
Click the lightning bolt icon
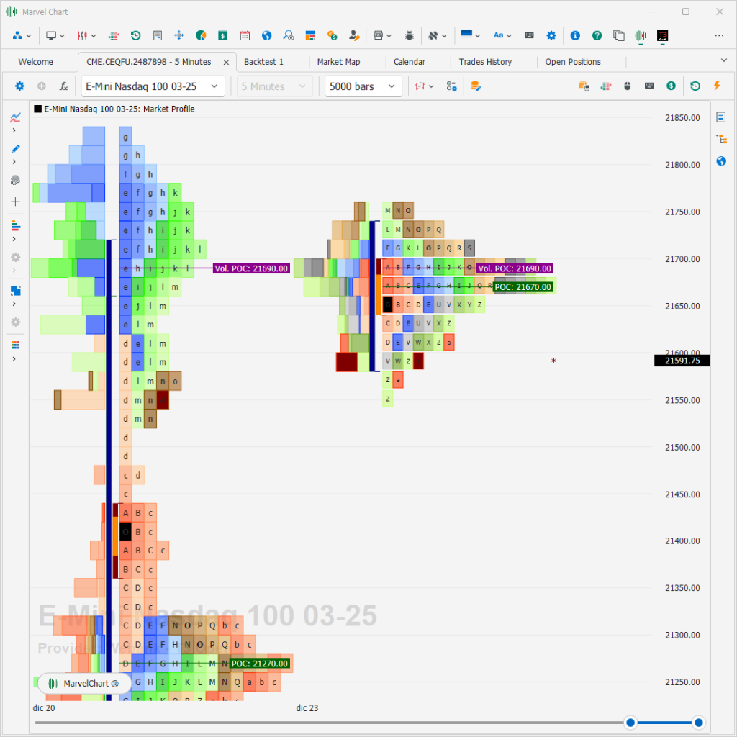tap(717, 86)
